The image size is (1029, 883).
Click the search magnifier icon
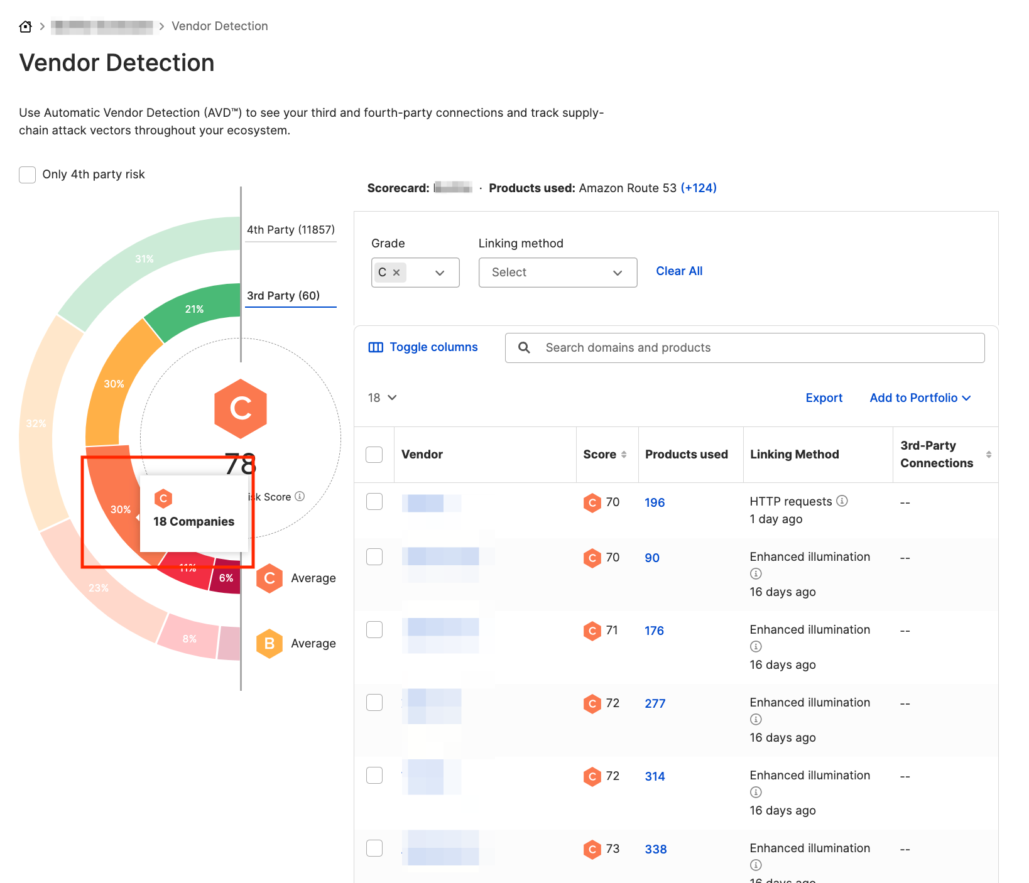pyautogui.click(x=524, y=348)
